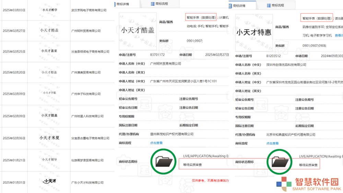Image resolution: width=343 pixels, height=193 pixels.
Task: Select date 2025年02月06日 in the list
Action: (14, 138)
